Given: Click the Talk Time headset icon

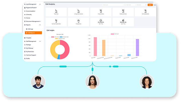Looking at the screenshot, I should point(101,20).
